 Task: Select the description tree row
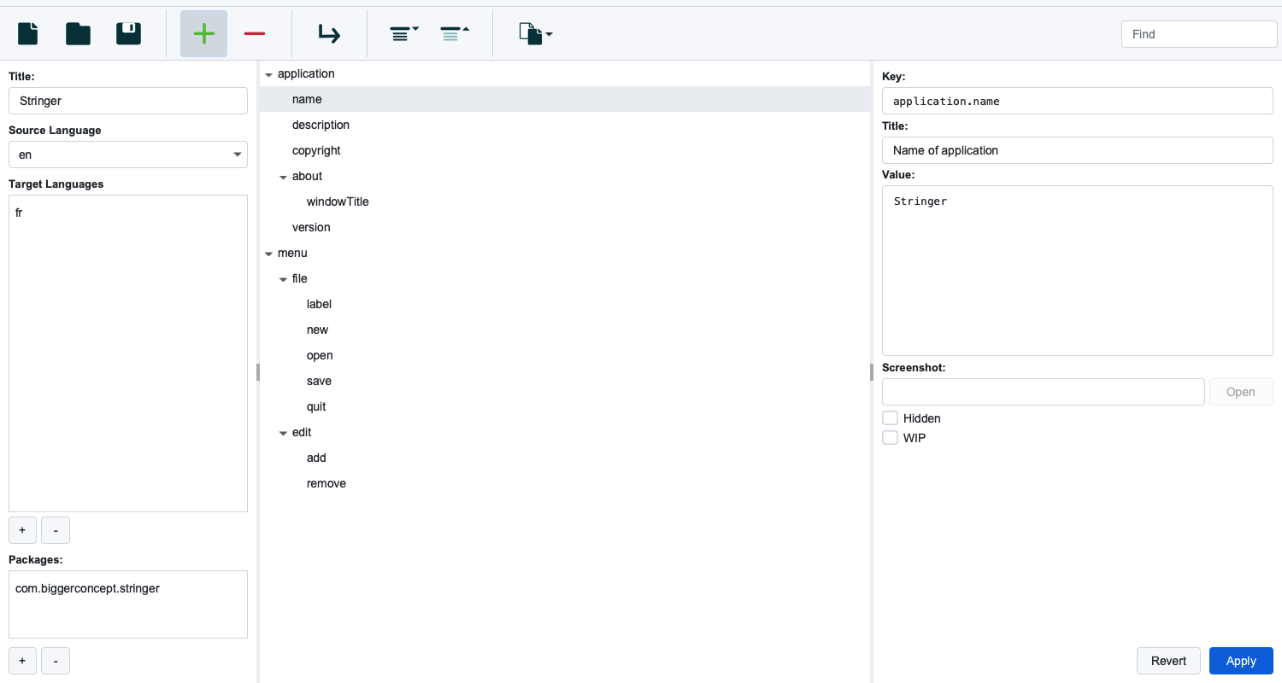(565, 125)
